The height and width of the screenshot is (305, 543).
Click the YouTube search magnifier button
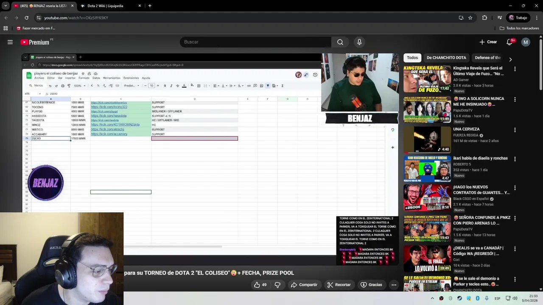(x=340, y=42)
